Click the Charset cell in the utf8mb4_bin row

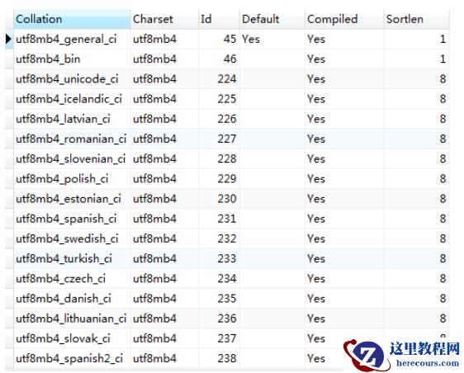[164, 59]
